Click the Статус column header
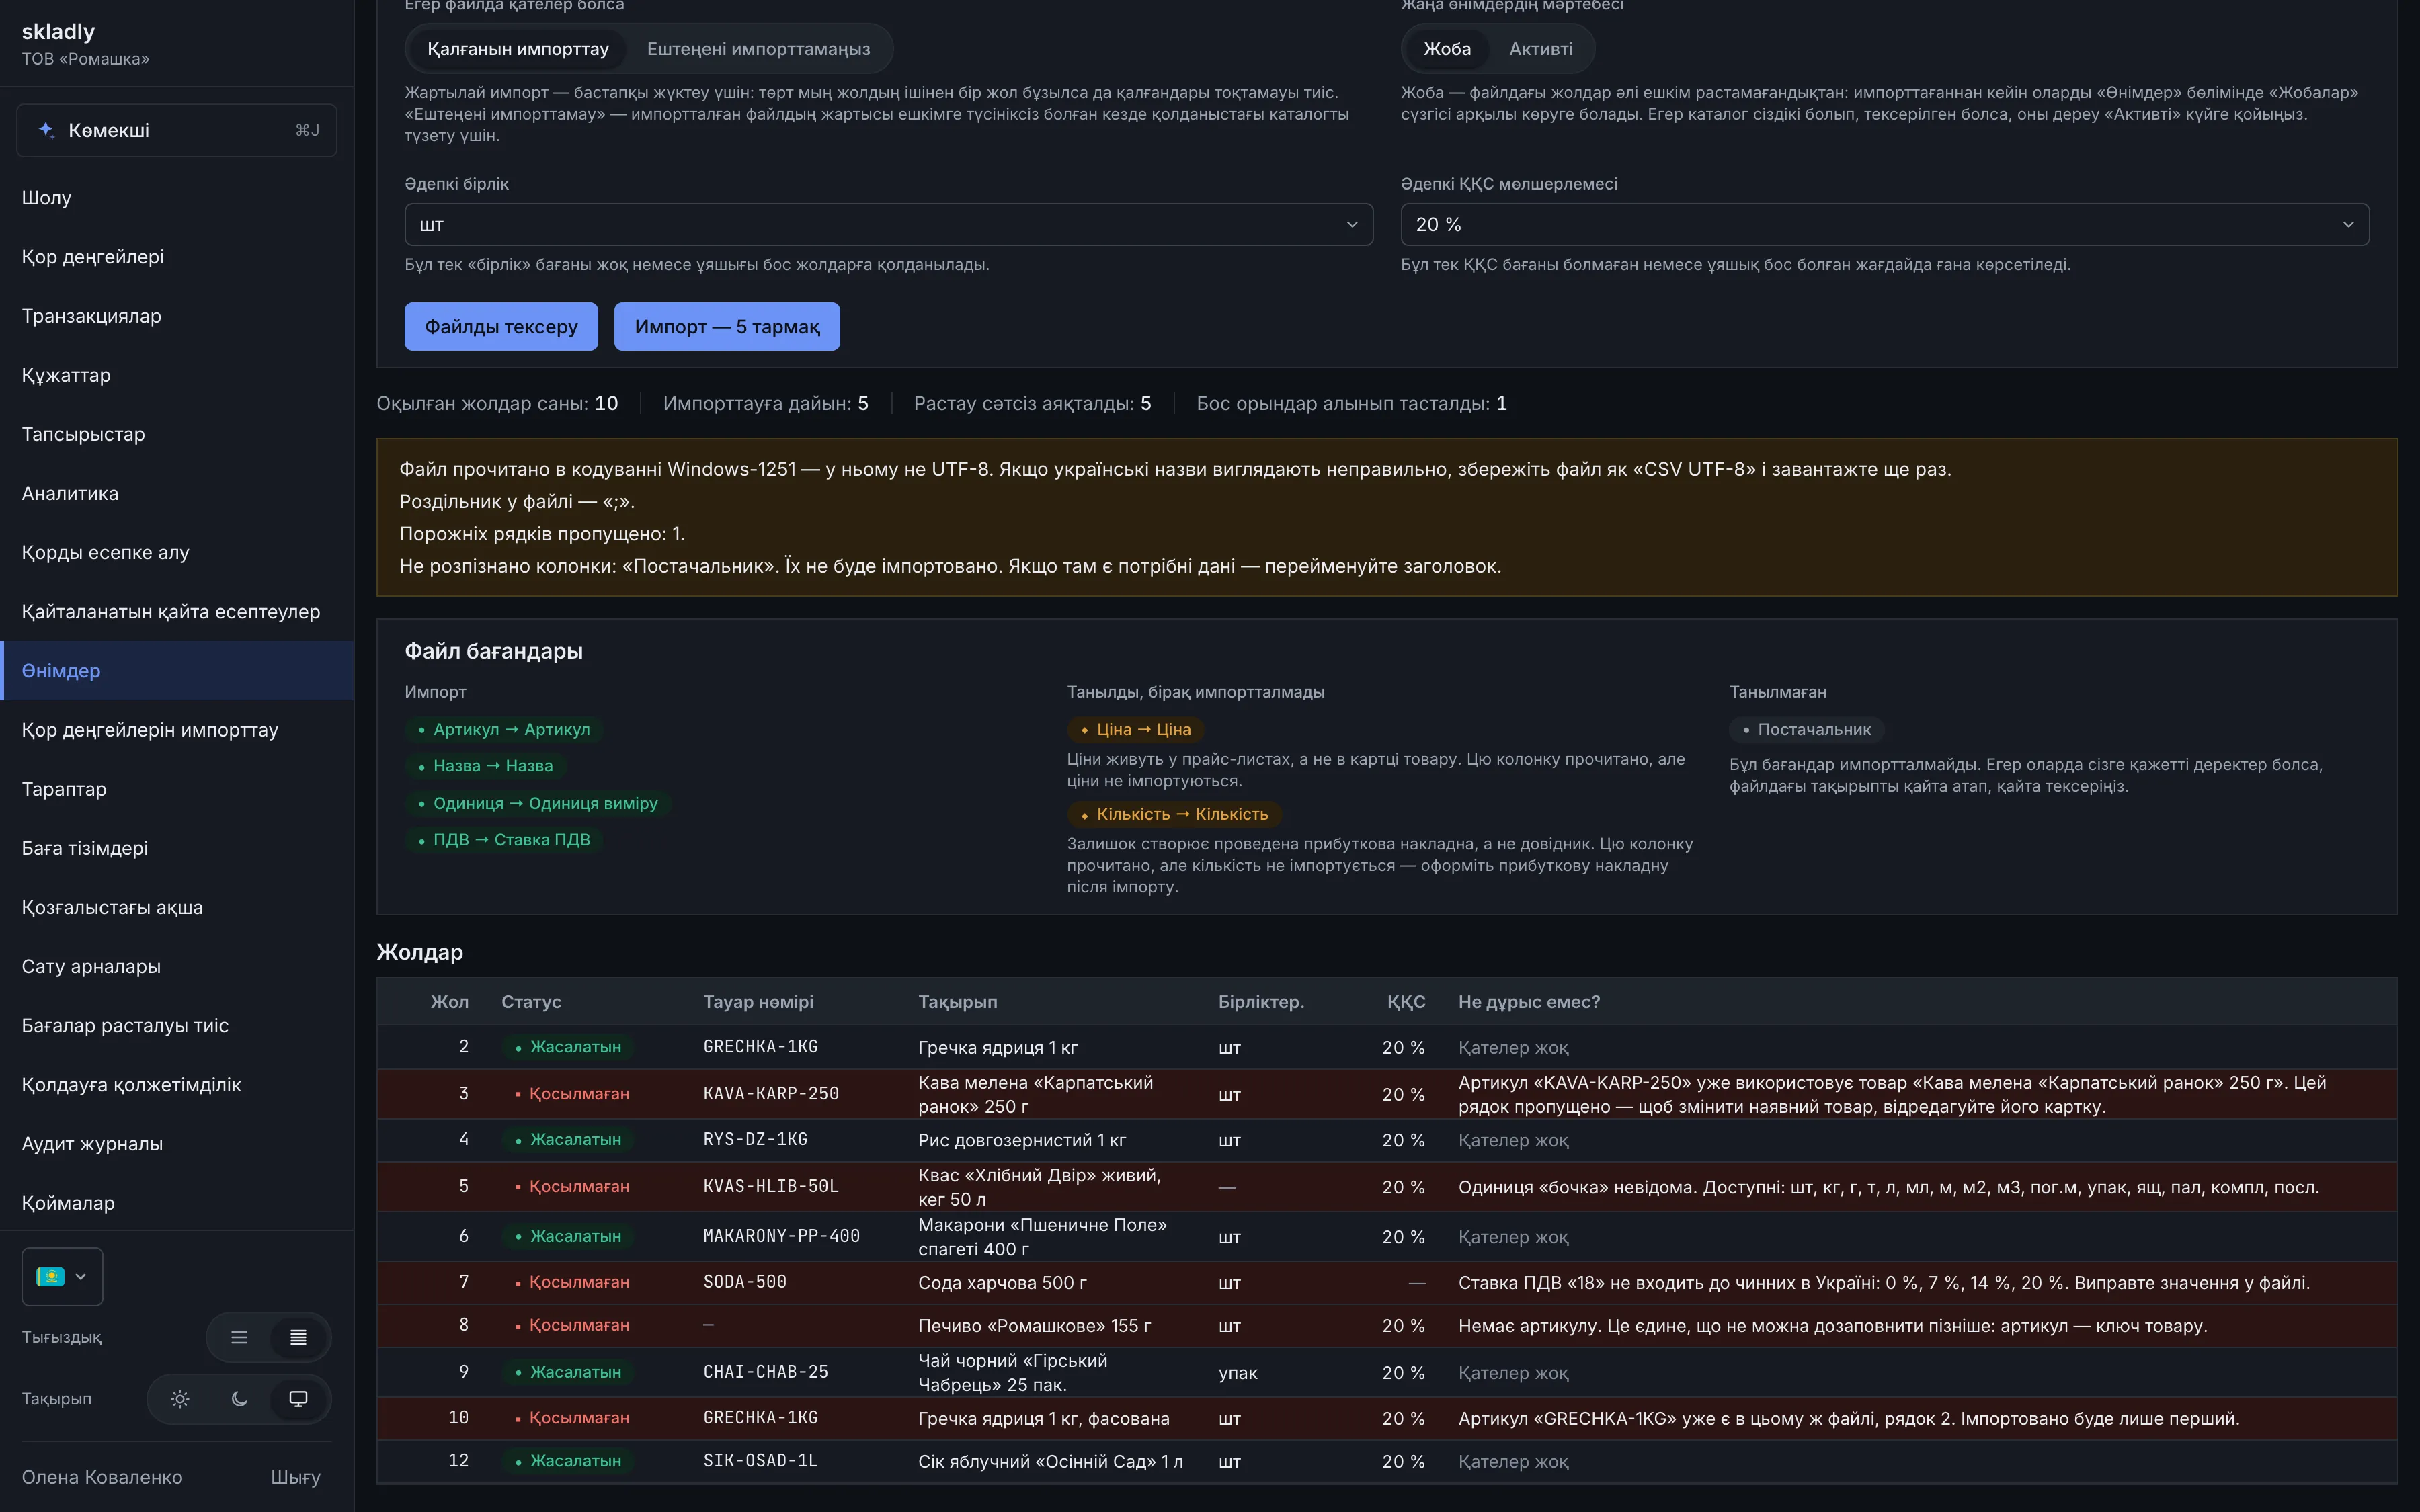The image size is (2420, 1512). pos(531,1002)
